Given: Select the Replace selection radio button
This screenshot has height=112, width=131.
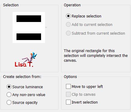Looking at the screenshot, I should pyautogui.click(x=68, y=16).
